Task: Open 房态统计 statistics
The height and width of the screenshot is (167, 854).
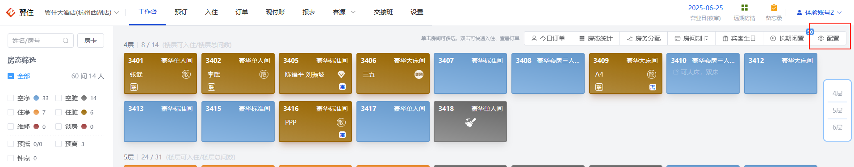Action: coord(595,38)
